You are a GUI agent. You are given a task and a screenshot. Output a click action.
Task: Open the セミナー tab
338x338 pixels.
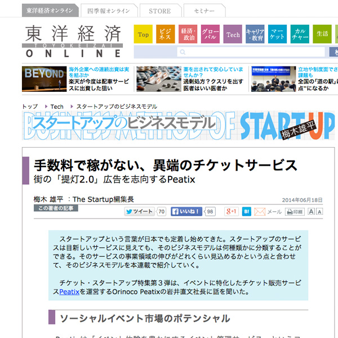(204, 11)
